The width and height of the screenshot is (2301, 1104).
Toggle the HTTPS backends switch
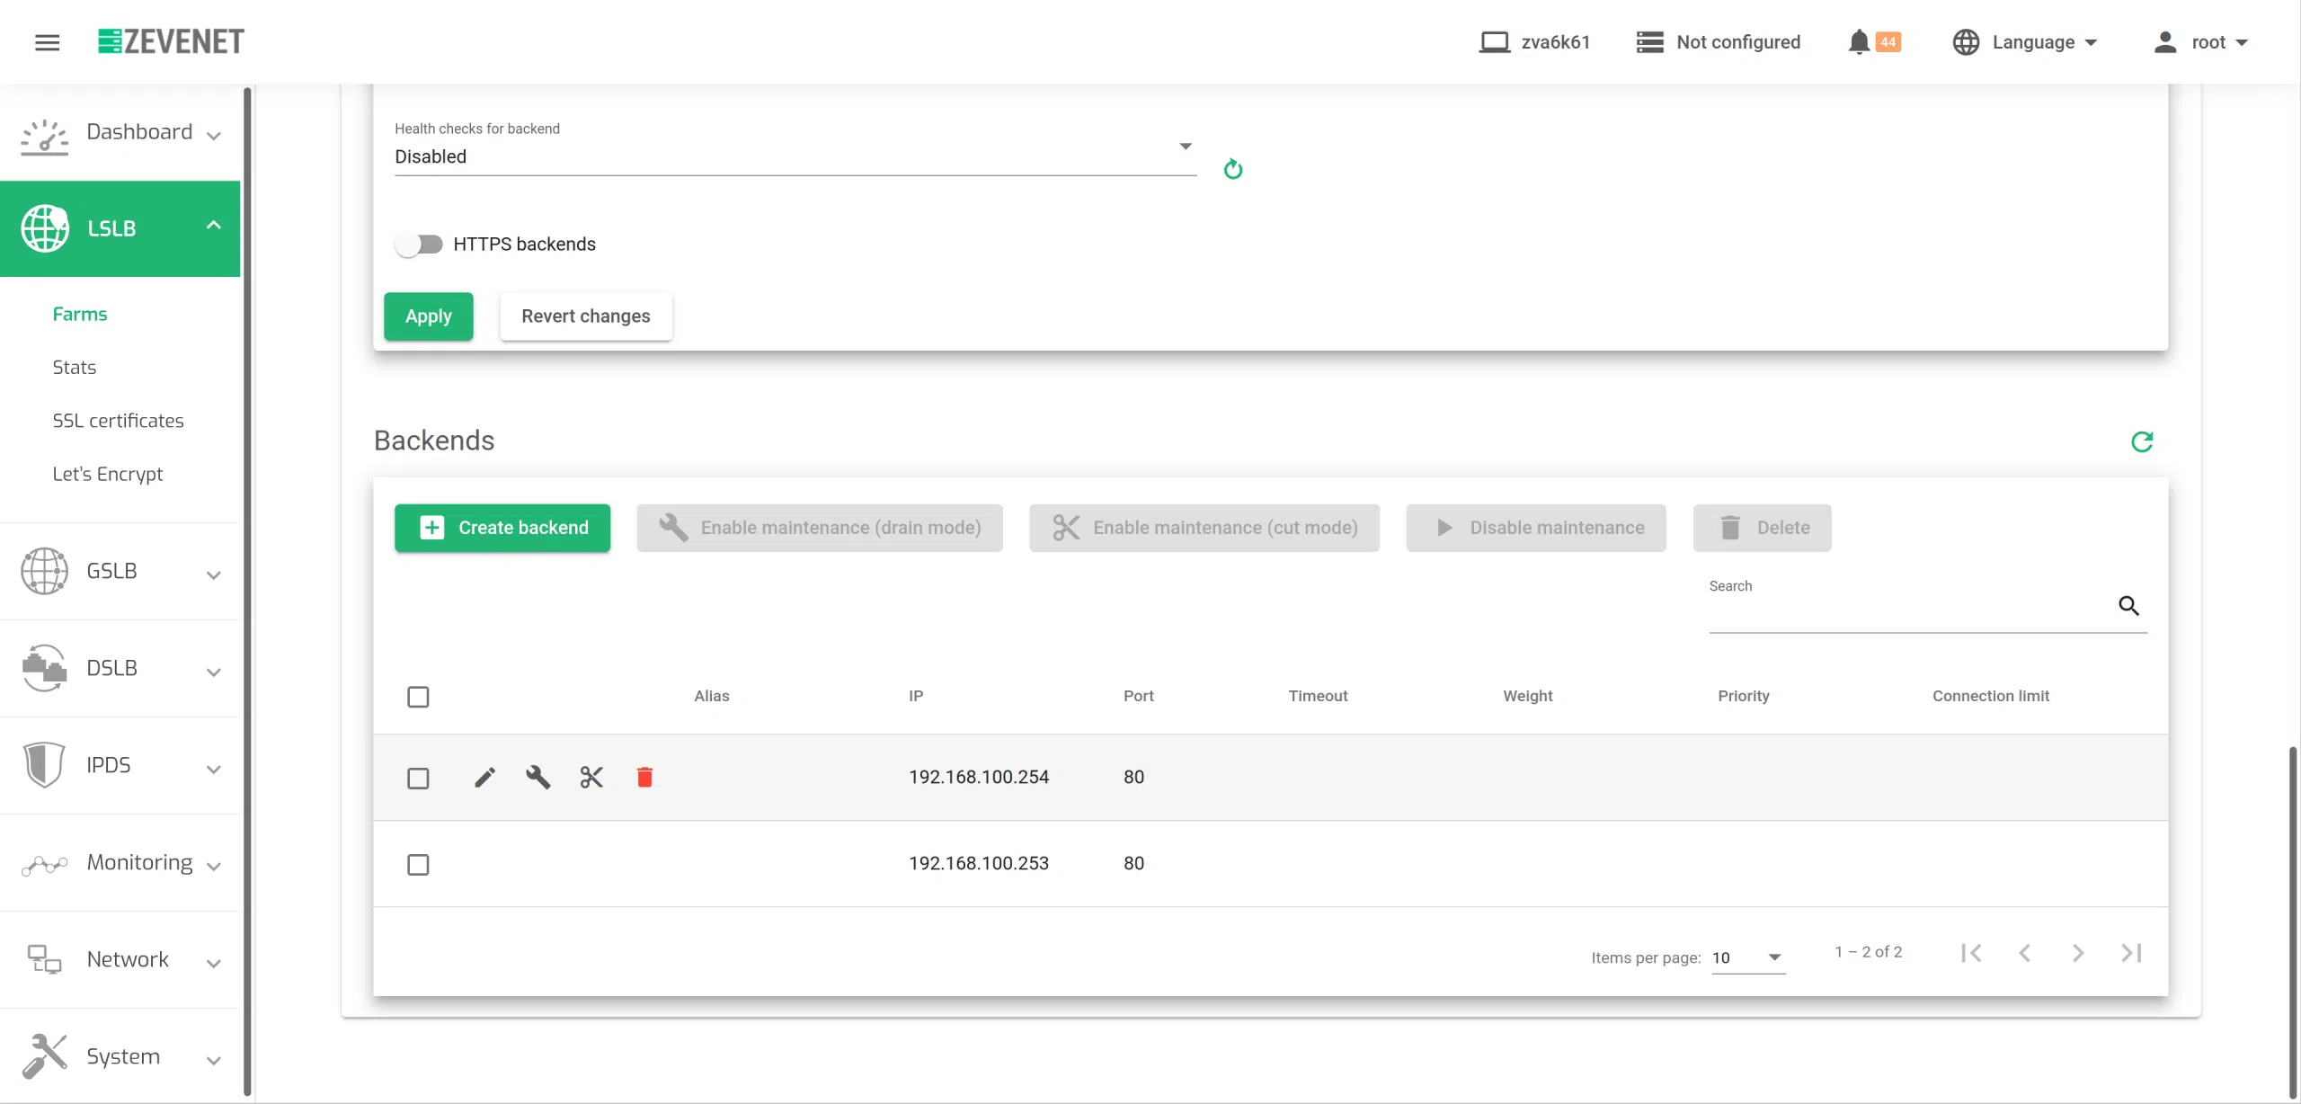[419, 245]
